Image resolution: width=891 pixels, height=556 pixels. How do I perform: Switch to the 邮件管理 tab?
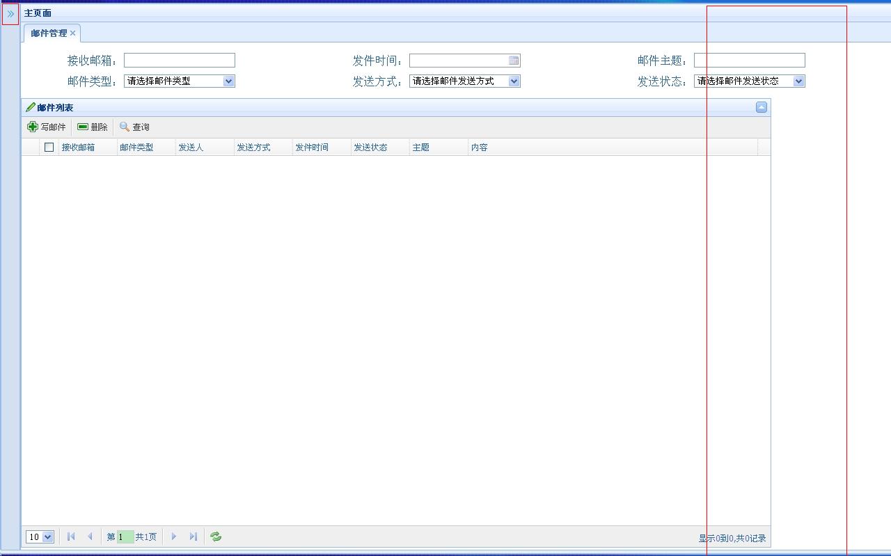[49, 33]
